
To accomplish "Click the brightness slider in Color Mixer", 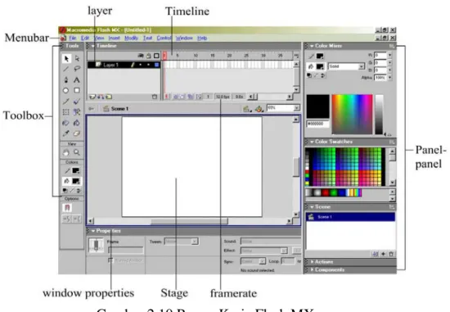I will [x=379, y=115].
